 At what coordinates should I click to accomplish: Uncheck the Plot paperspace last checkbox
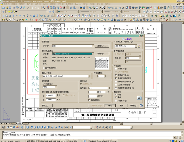pyautogui.click(x=116, y=78)
